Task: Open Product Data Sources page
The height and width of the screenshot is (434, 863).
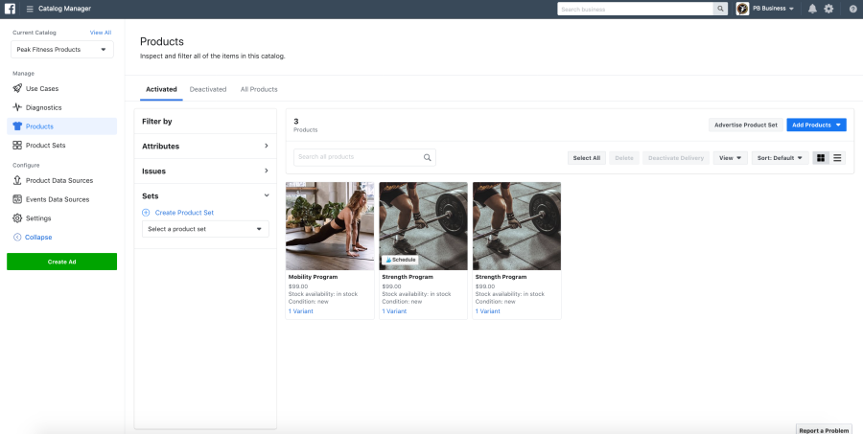Action: click(x=59, y=180)
